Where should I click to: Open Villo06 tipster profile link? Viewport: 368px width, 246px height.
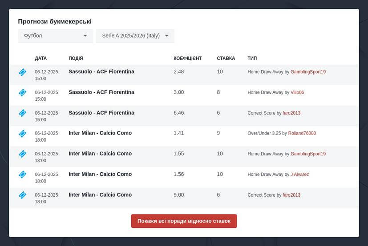point(297,92)
